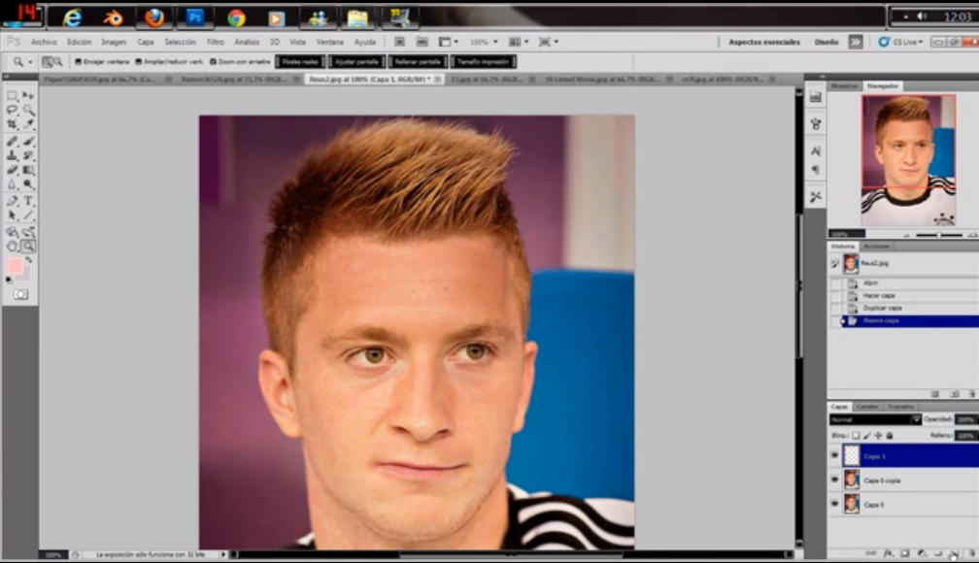Image resolution: width=979 pixels, height=563 pixels.
Task: Click the layer styles fx icon
Action: point(888,553)
